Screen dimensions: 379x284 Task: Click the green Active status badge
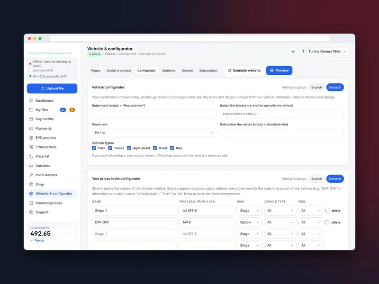point(94,54)
